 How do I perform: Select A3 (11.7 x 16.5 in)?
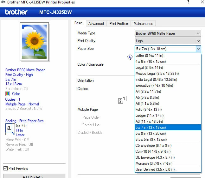tap(168, 122)
